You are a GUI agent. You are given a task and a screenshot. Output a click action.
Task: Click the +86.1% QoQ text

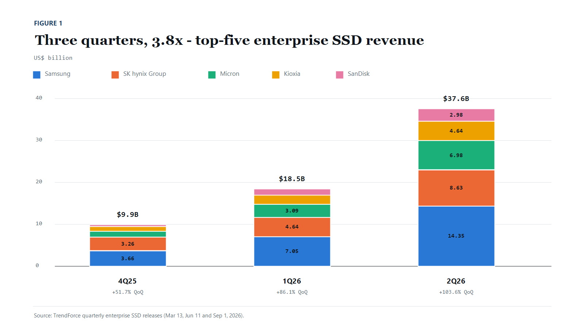(292, 292)
